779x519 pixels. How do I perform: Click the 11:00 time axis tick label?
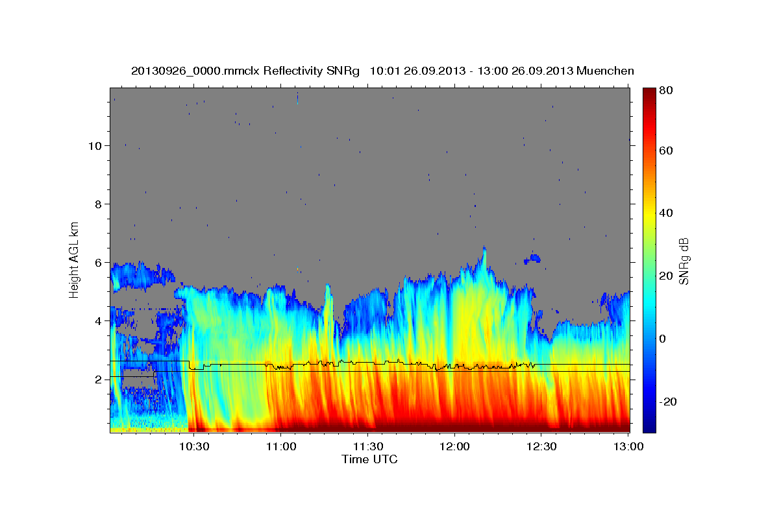(x=280, y=446)
